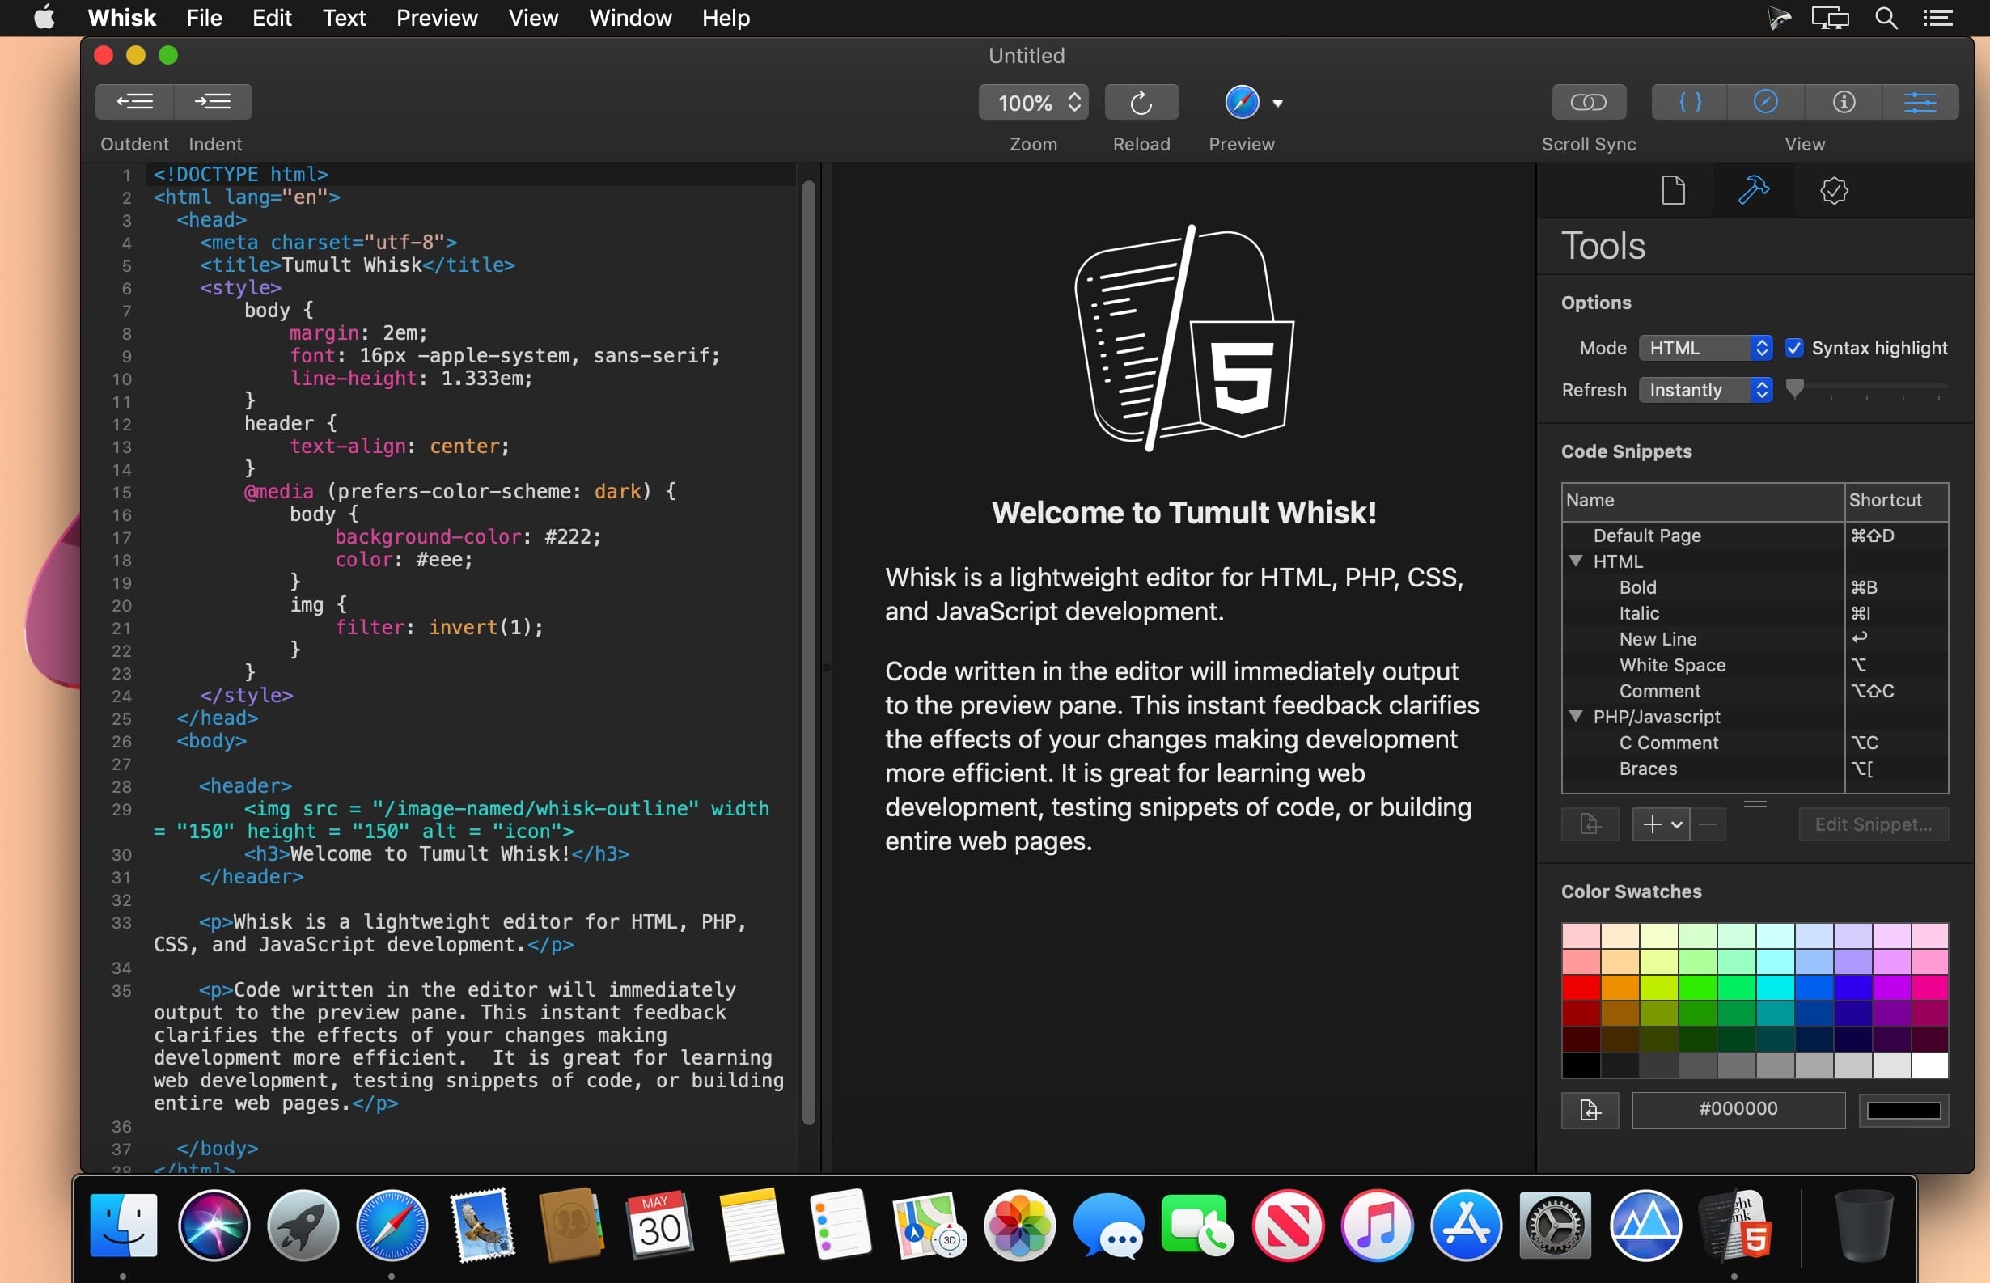Pick the pure red color swatch
Screen dimensions: 1990x1283
click(1580, 987)
